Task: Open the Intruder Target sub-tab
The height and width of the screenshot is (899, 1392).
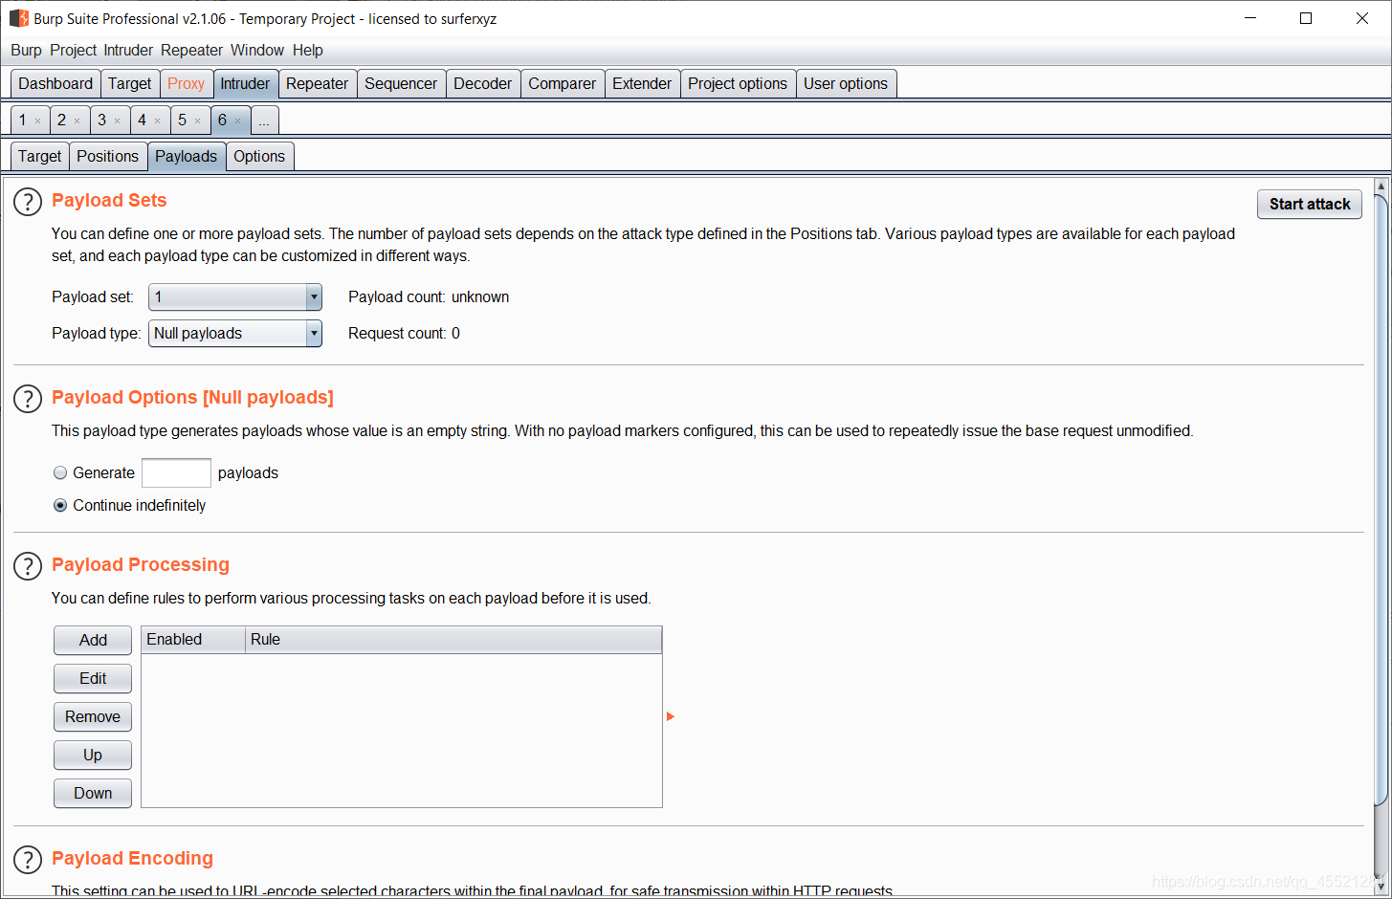Action: pos(40,157)
